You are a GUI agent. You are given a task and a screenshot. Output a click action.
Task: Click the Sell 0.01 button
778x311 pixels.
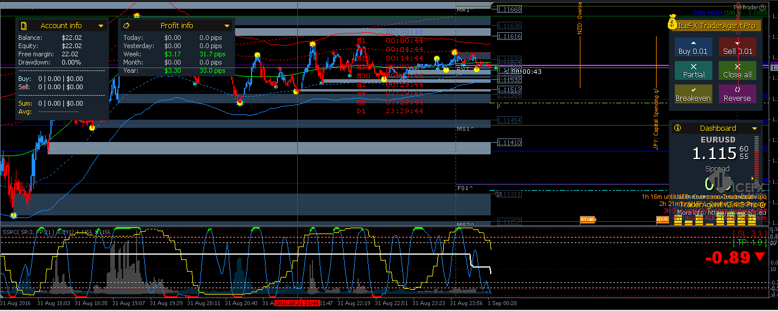click(737, 47)
